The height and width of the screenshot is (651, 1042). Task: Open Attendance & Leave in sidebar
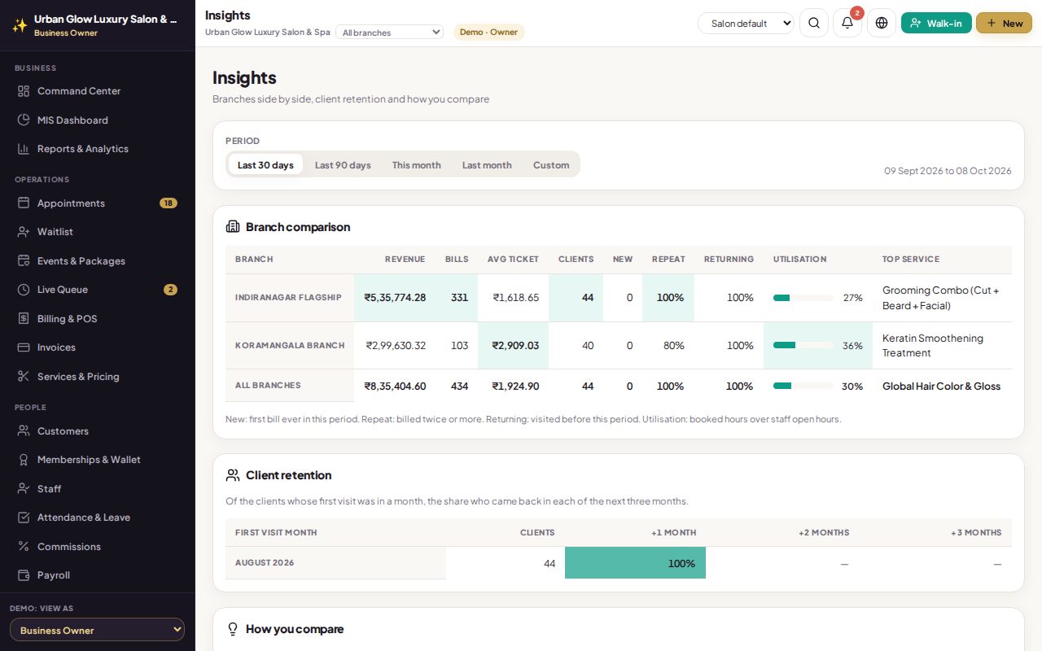point(98,518)
